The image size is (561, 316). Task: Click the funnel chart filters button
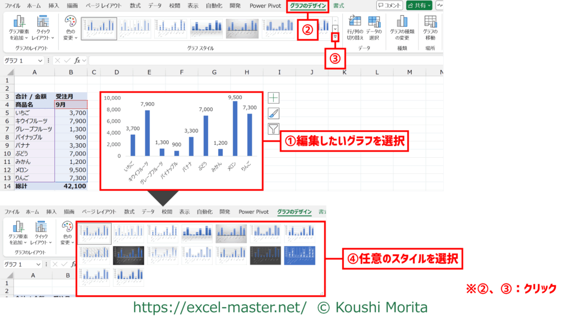point(273,129)
